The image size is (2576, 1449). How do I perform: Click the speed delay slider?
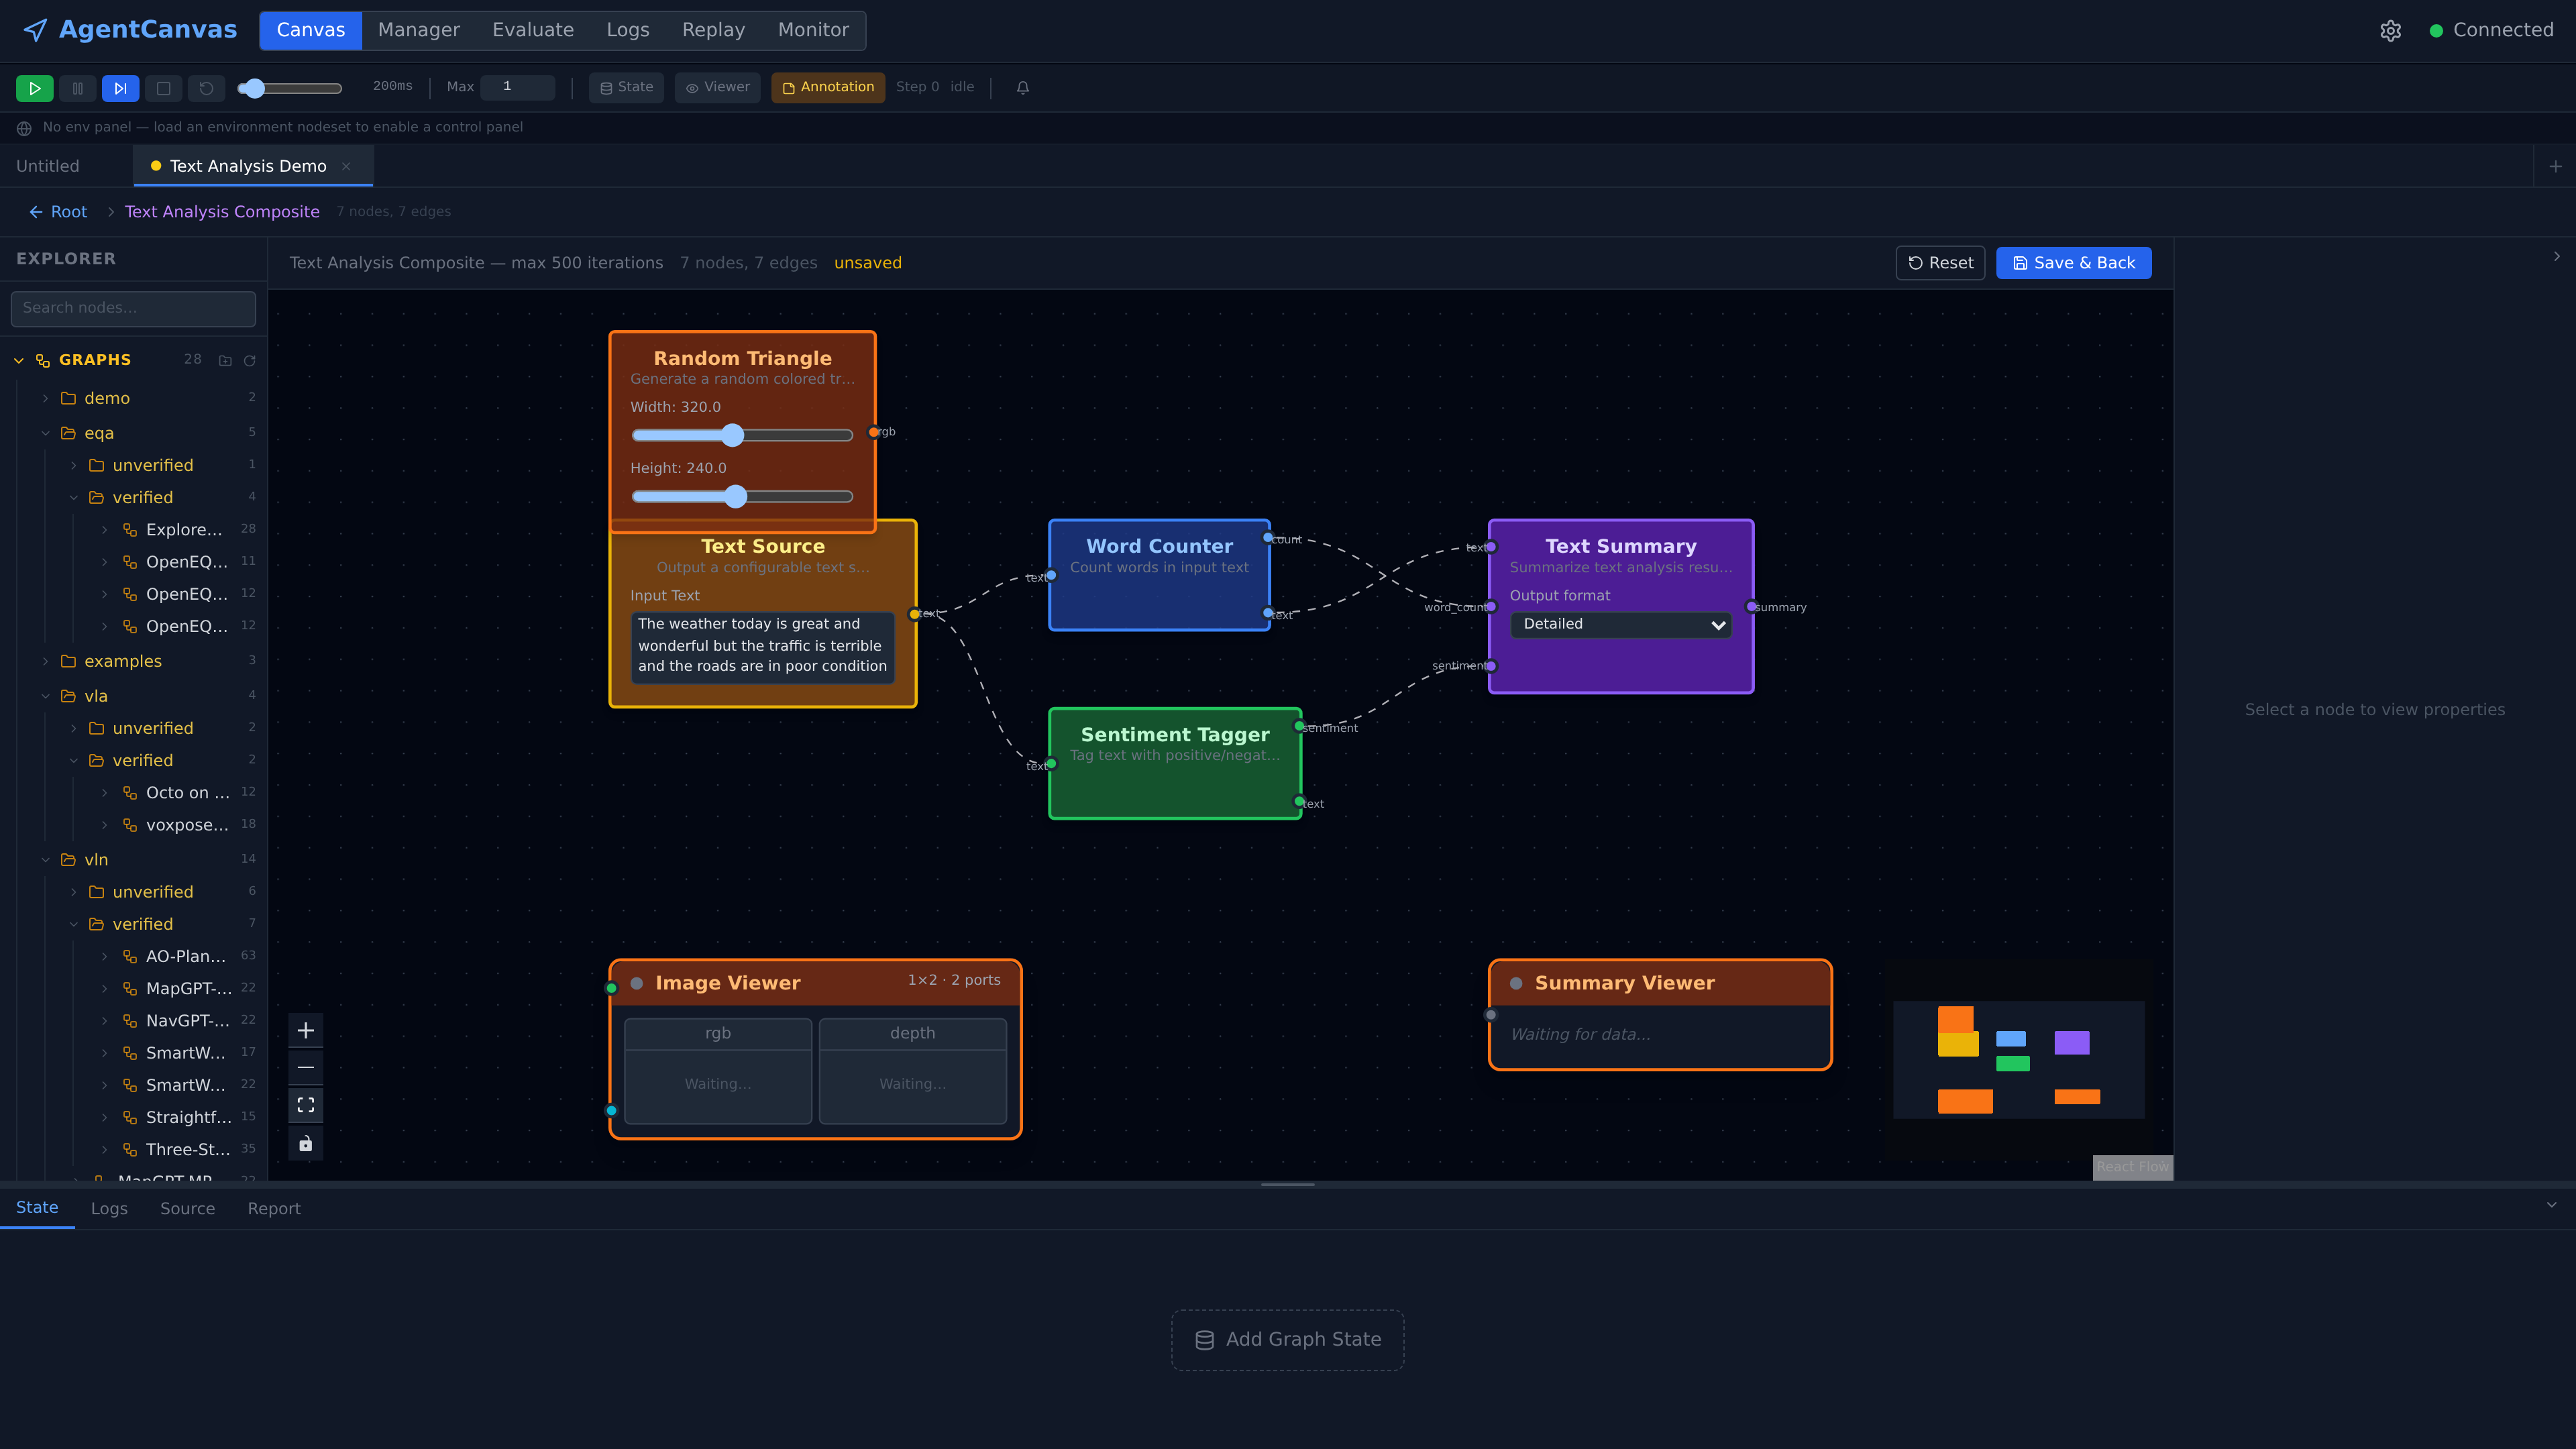pos(290,88)
